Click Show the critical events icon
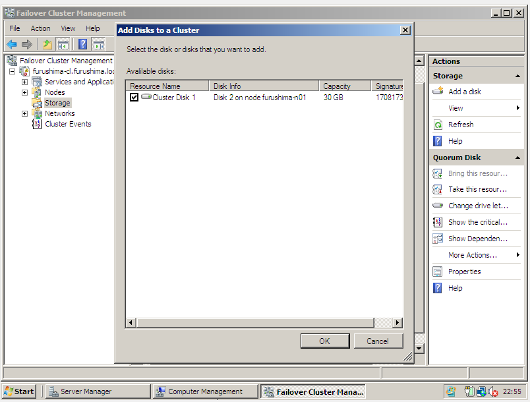Screen dimensions: 530x402 438,222
